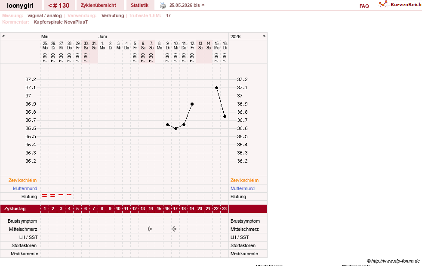Click spotting dots on cycle day 4
Screen dimensions: 422x266
tap(69, 195)
